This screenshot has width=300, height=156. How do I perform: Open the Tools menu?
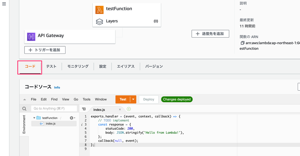point(86,99)
